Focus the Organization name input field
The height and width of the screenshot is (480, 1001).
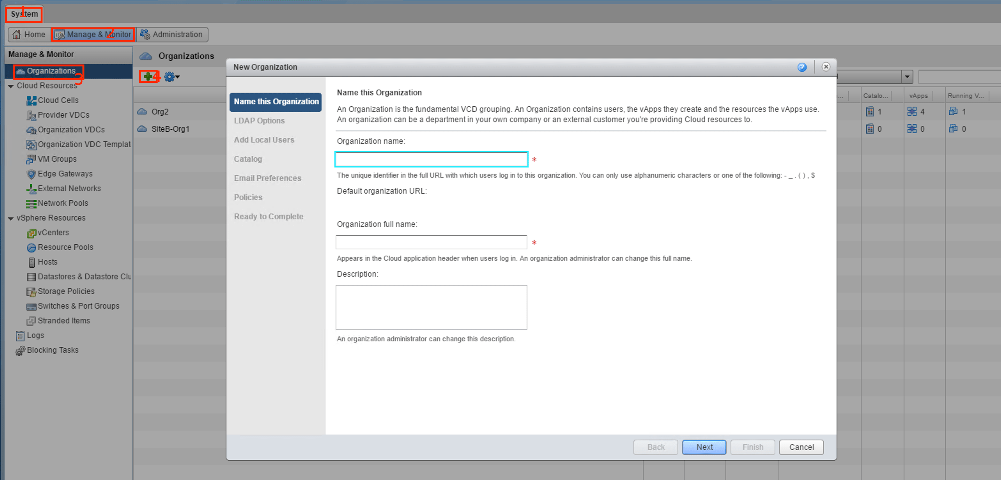tap(431, 159)
